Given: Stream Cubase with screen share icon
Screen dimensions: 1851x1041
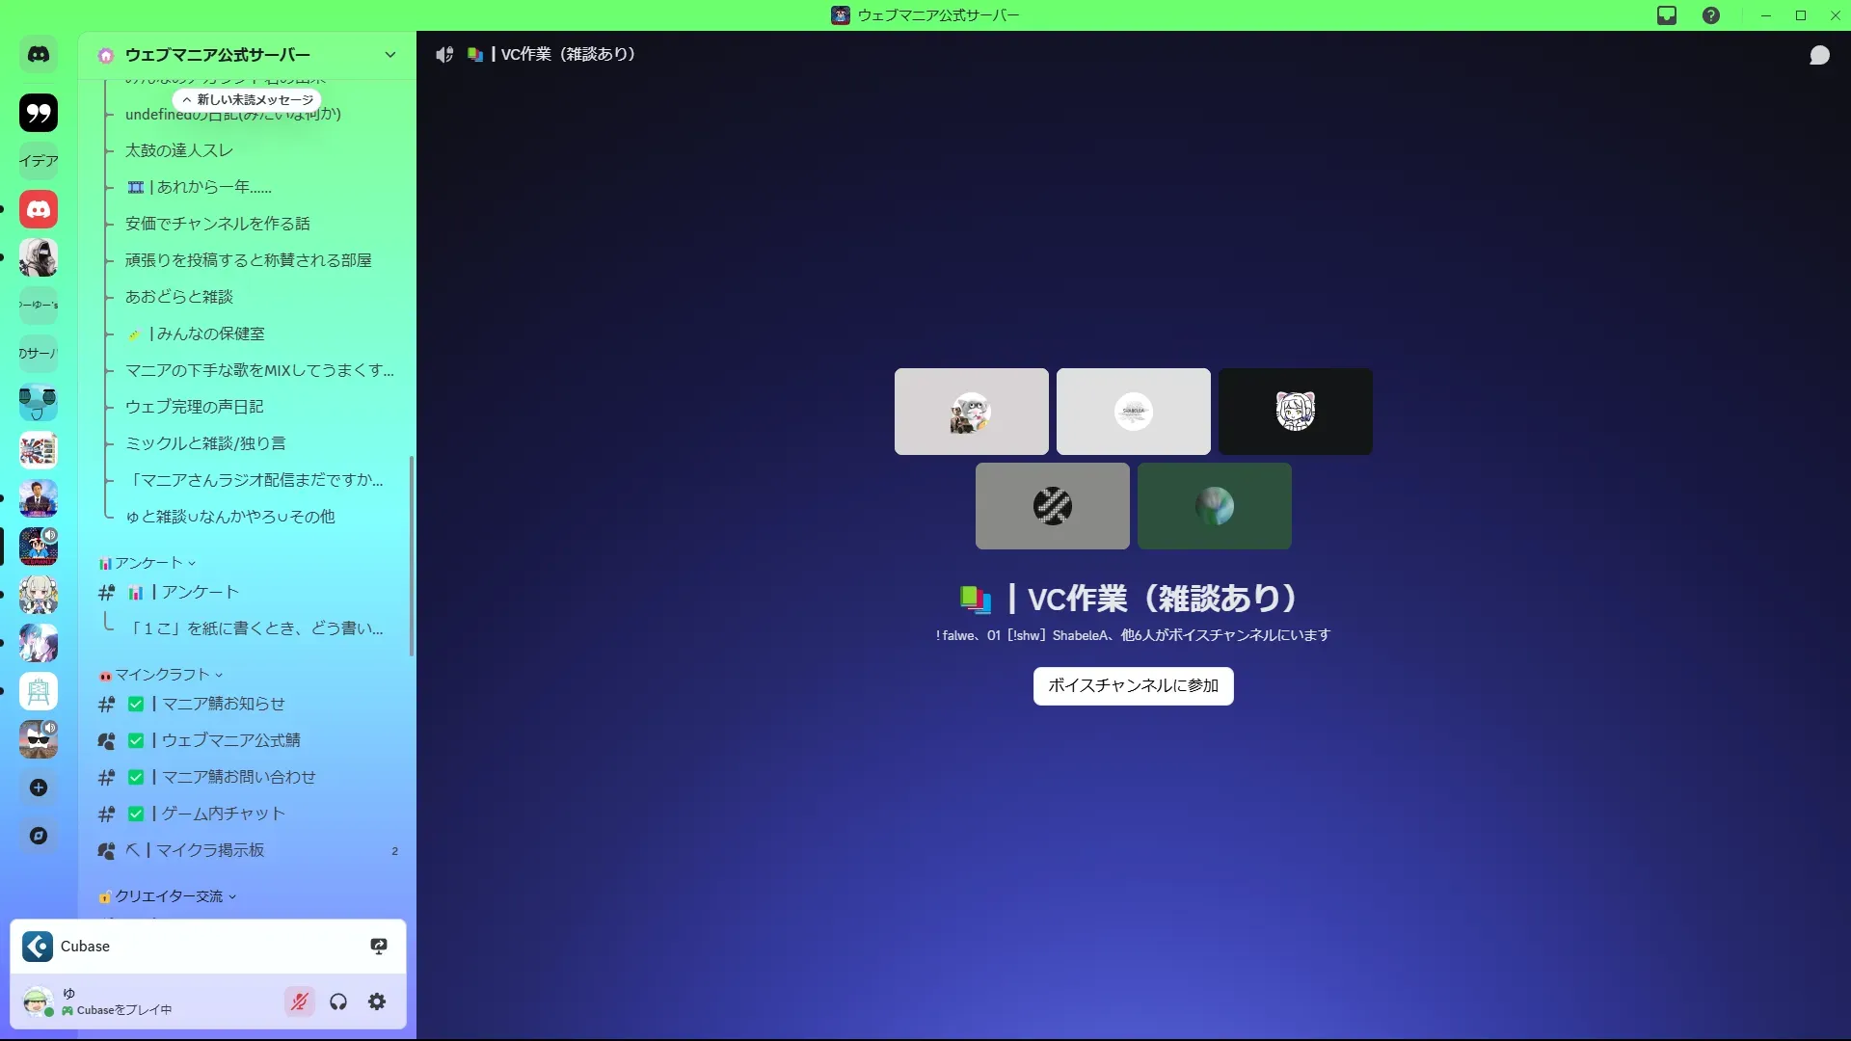Looking at the screenshot, I should (x=379, y=947).
